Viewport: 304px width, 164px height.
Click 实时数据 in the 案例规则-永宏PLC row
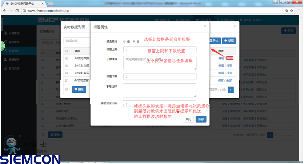point(235,119)
